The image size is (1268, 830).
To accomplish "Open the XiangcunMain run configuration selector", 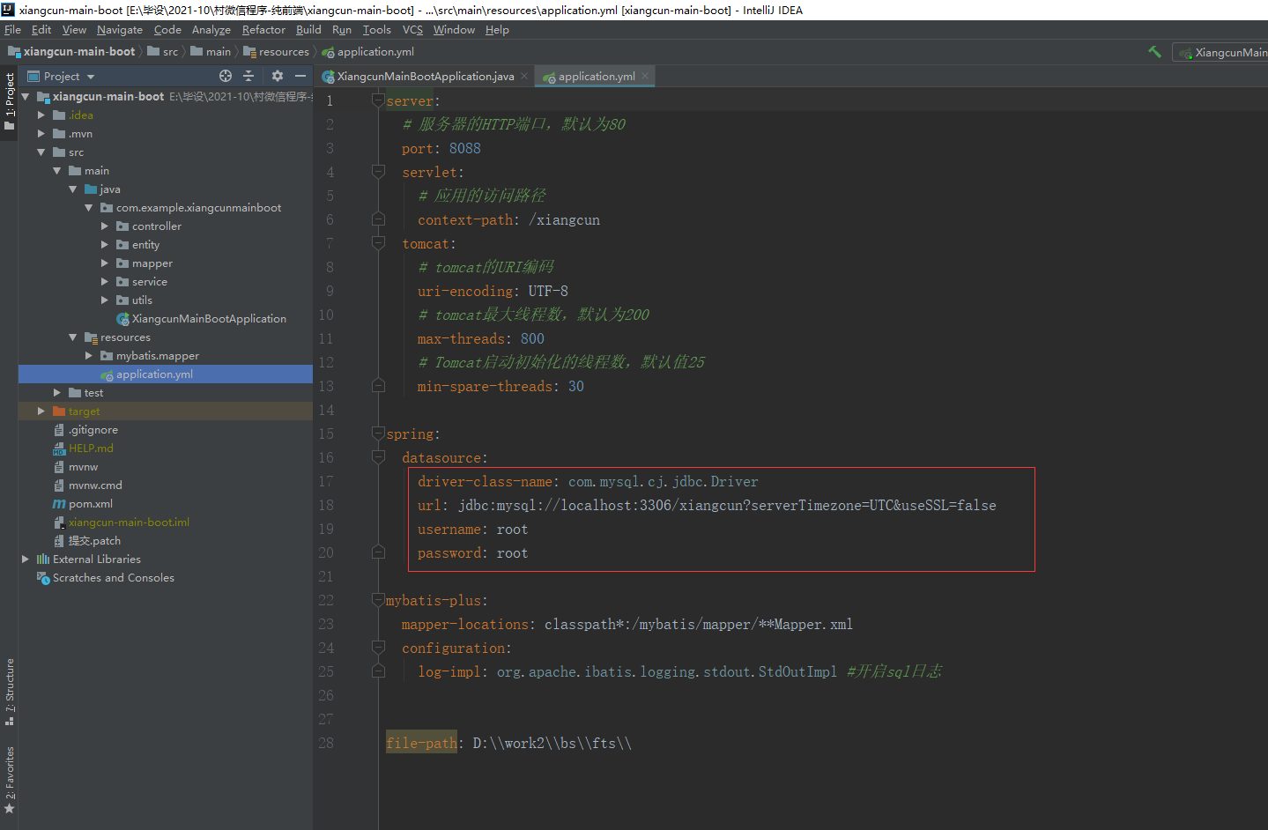I will tap(1223, 53).
